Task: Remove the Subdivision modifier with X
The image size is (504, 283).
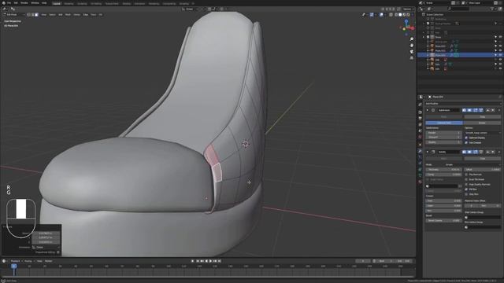Action: point(499,110)
